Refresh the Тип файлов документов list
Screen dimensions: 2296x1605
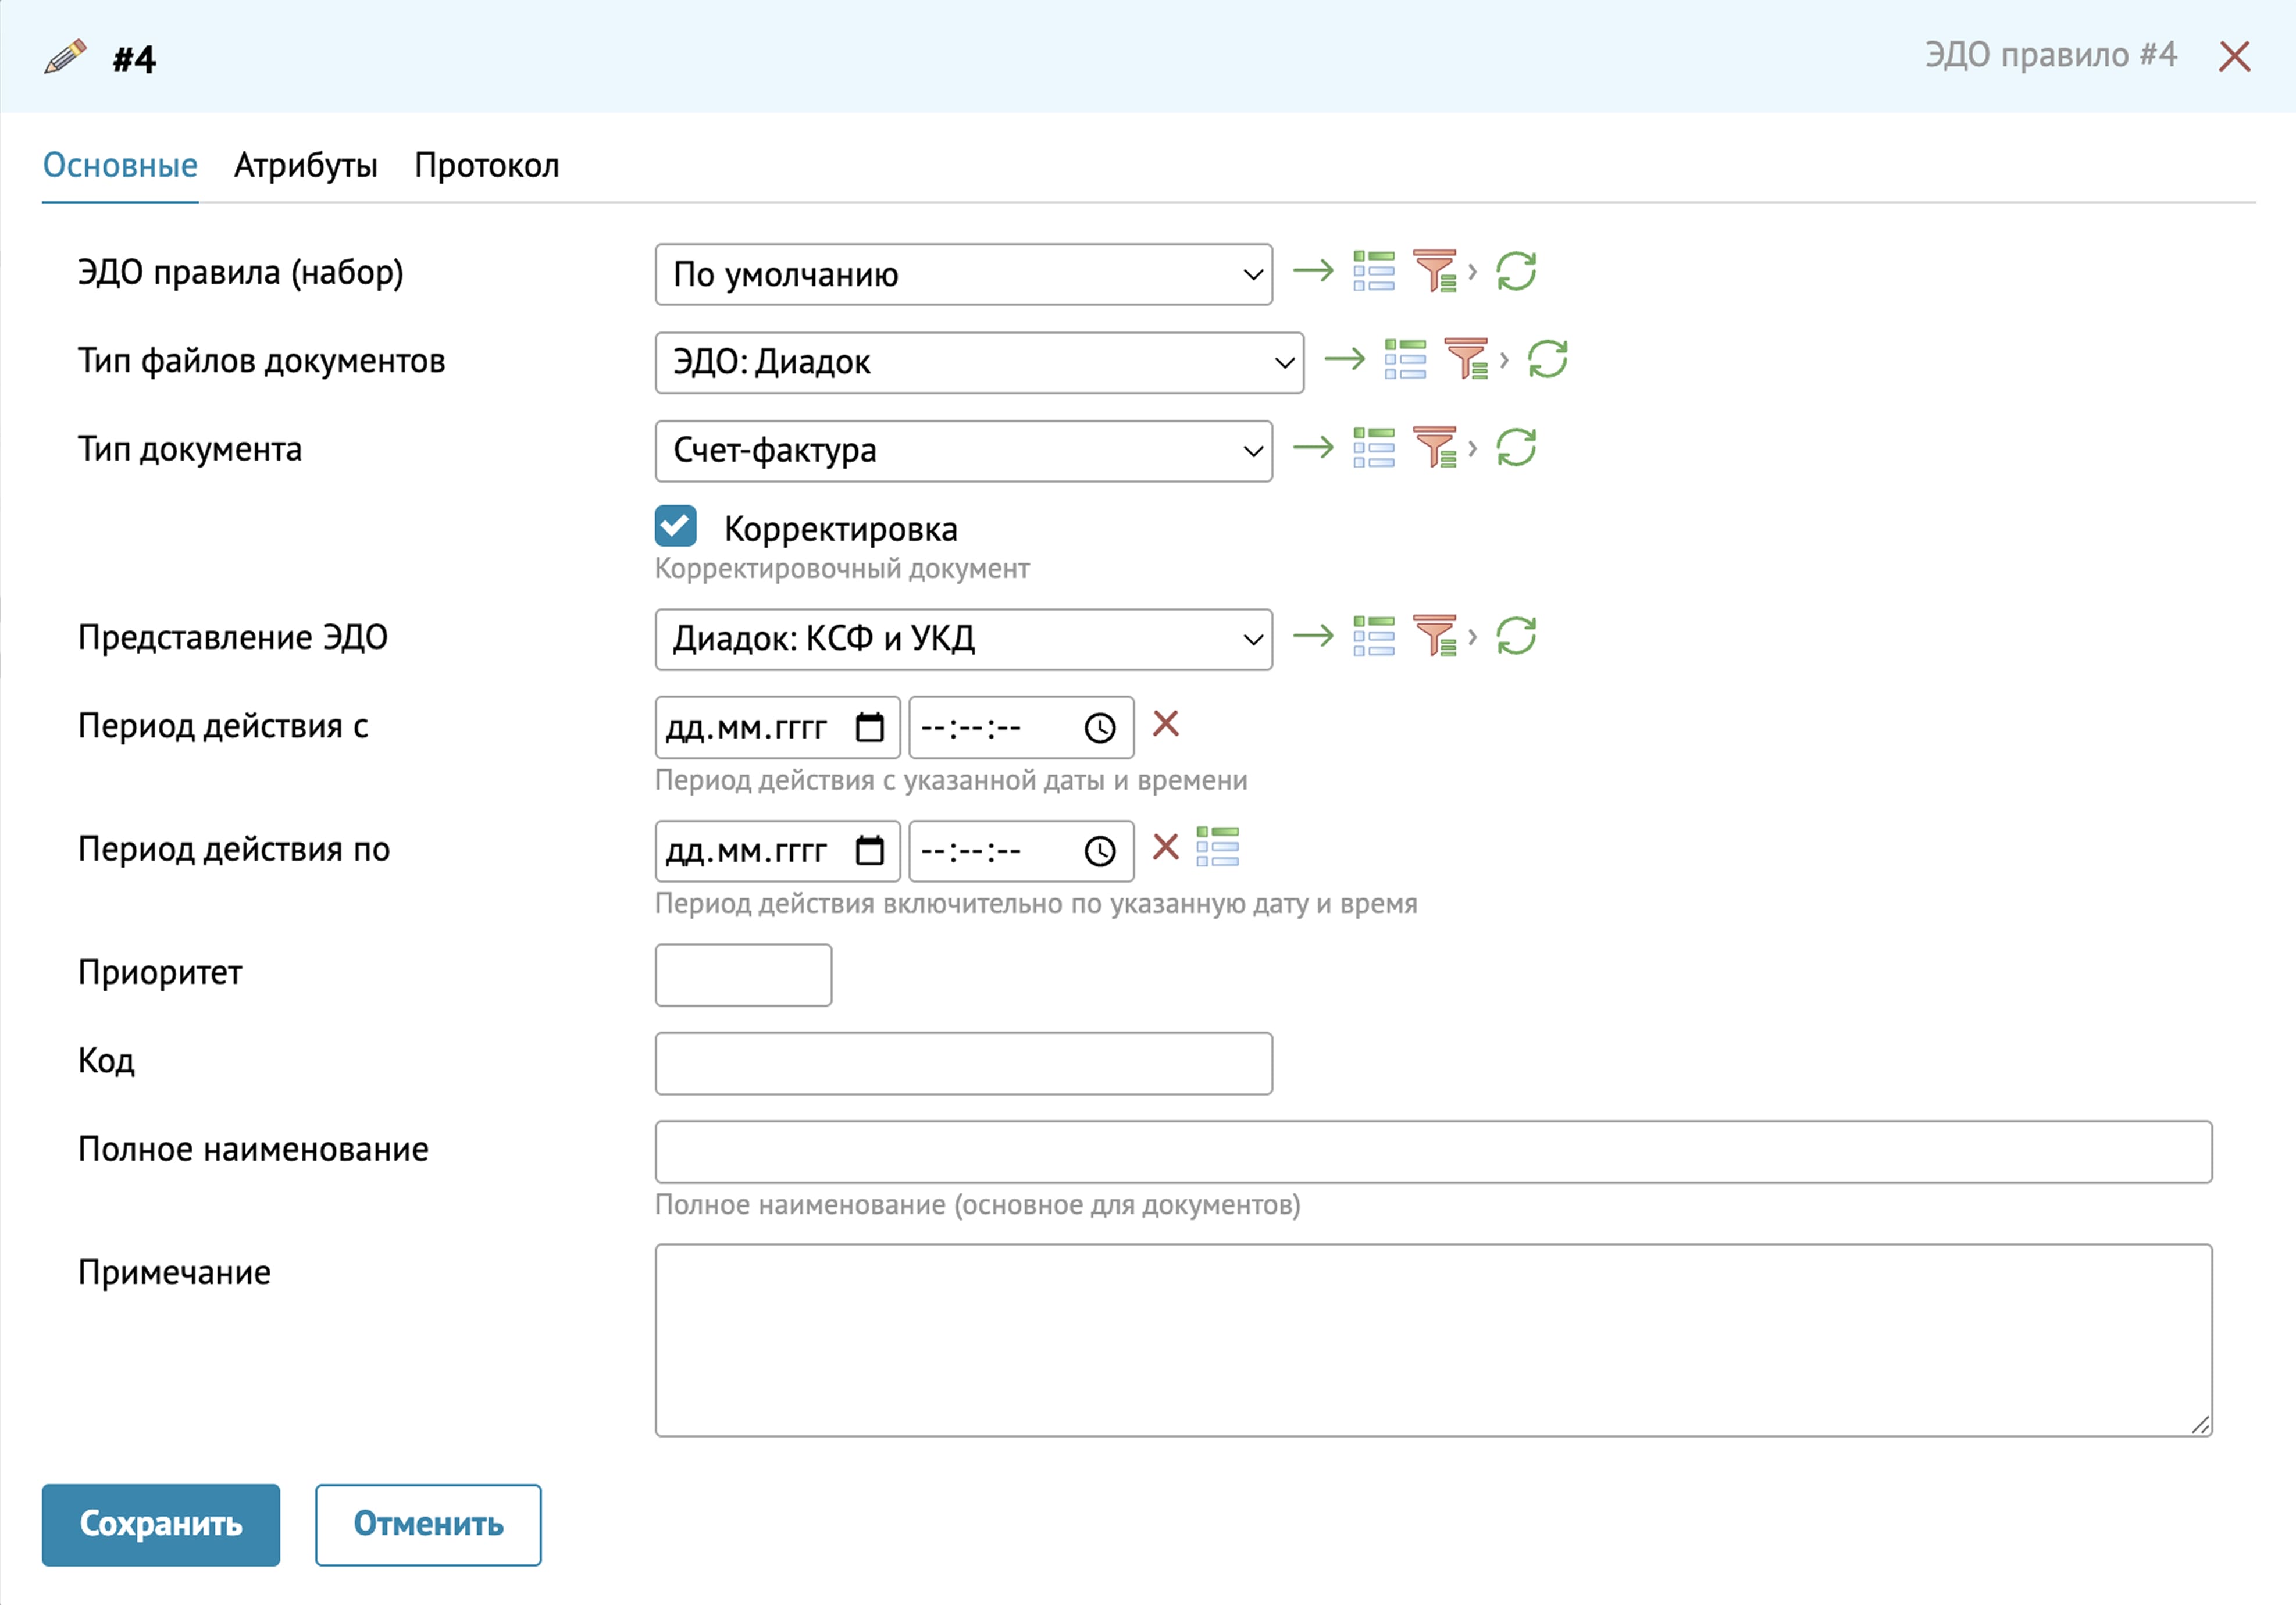tap(1547, 359)
